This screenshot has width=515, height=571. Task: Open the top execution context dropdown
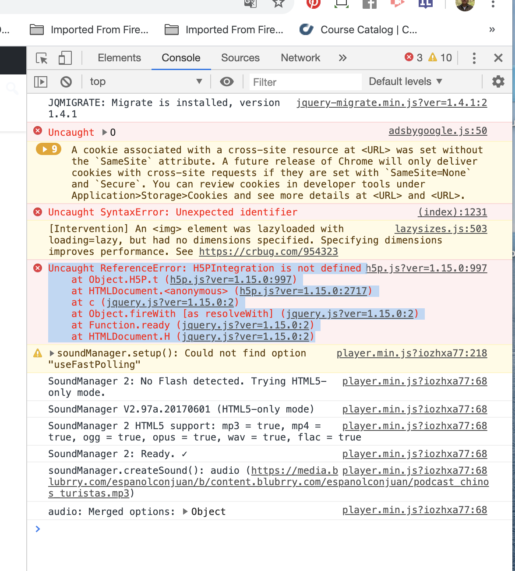coord(146,81)
